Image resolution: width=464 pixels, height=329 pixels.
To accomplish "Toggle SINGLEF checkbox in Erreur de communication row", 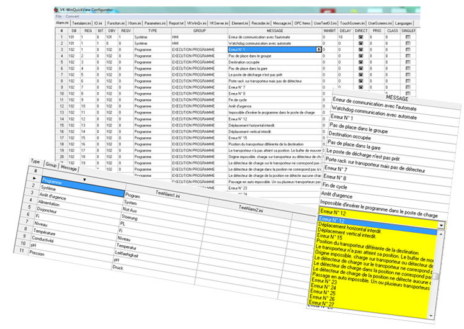I will (408, 37).
